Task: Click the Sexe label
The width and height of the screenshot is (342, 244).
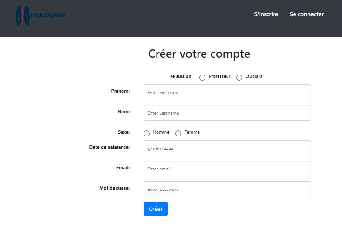Action: tap(124, 132)
